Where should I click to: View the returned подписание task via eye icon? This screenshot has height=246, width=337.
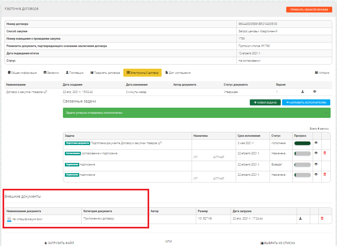point(316,164)
